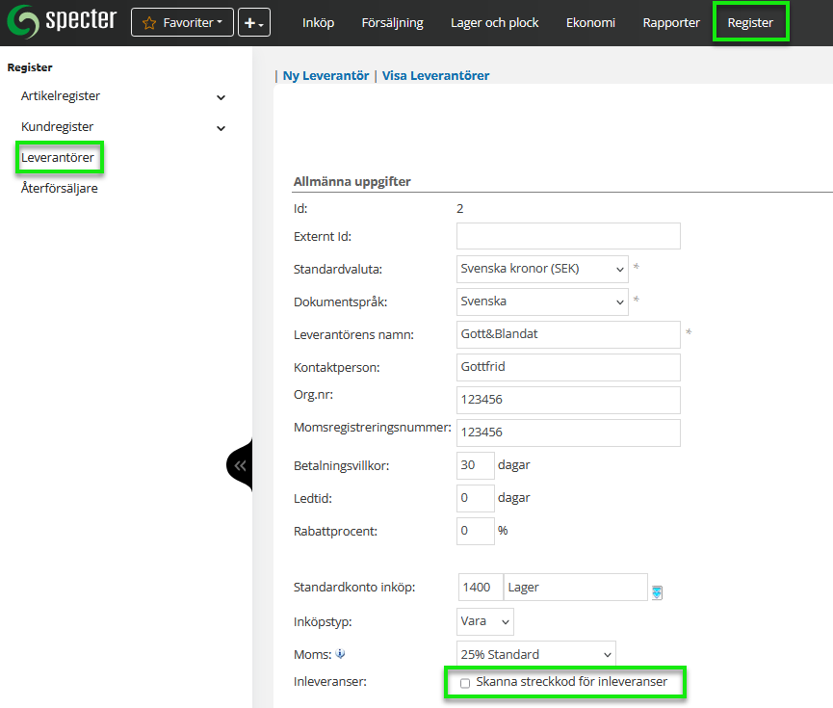Click the info icon next to Moms

340,655
